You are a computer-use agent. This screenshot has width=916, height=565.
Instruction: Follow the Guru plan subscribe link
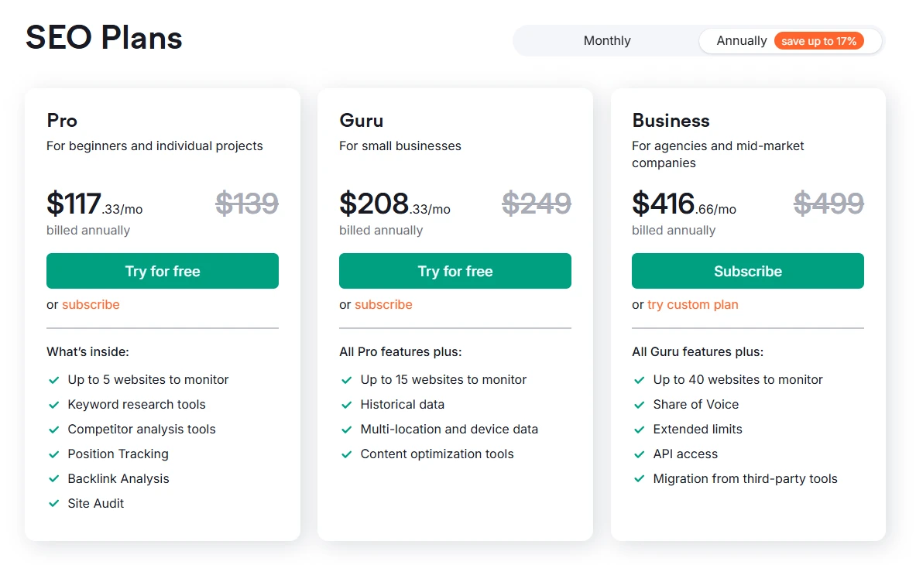click(x=383, y=305)
